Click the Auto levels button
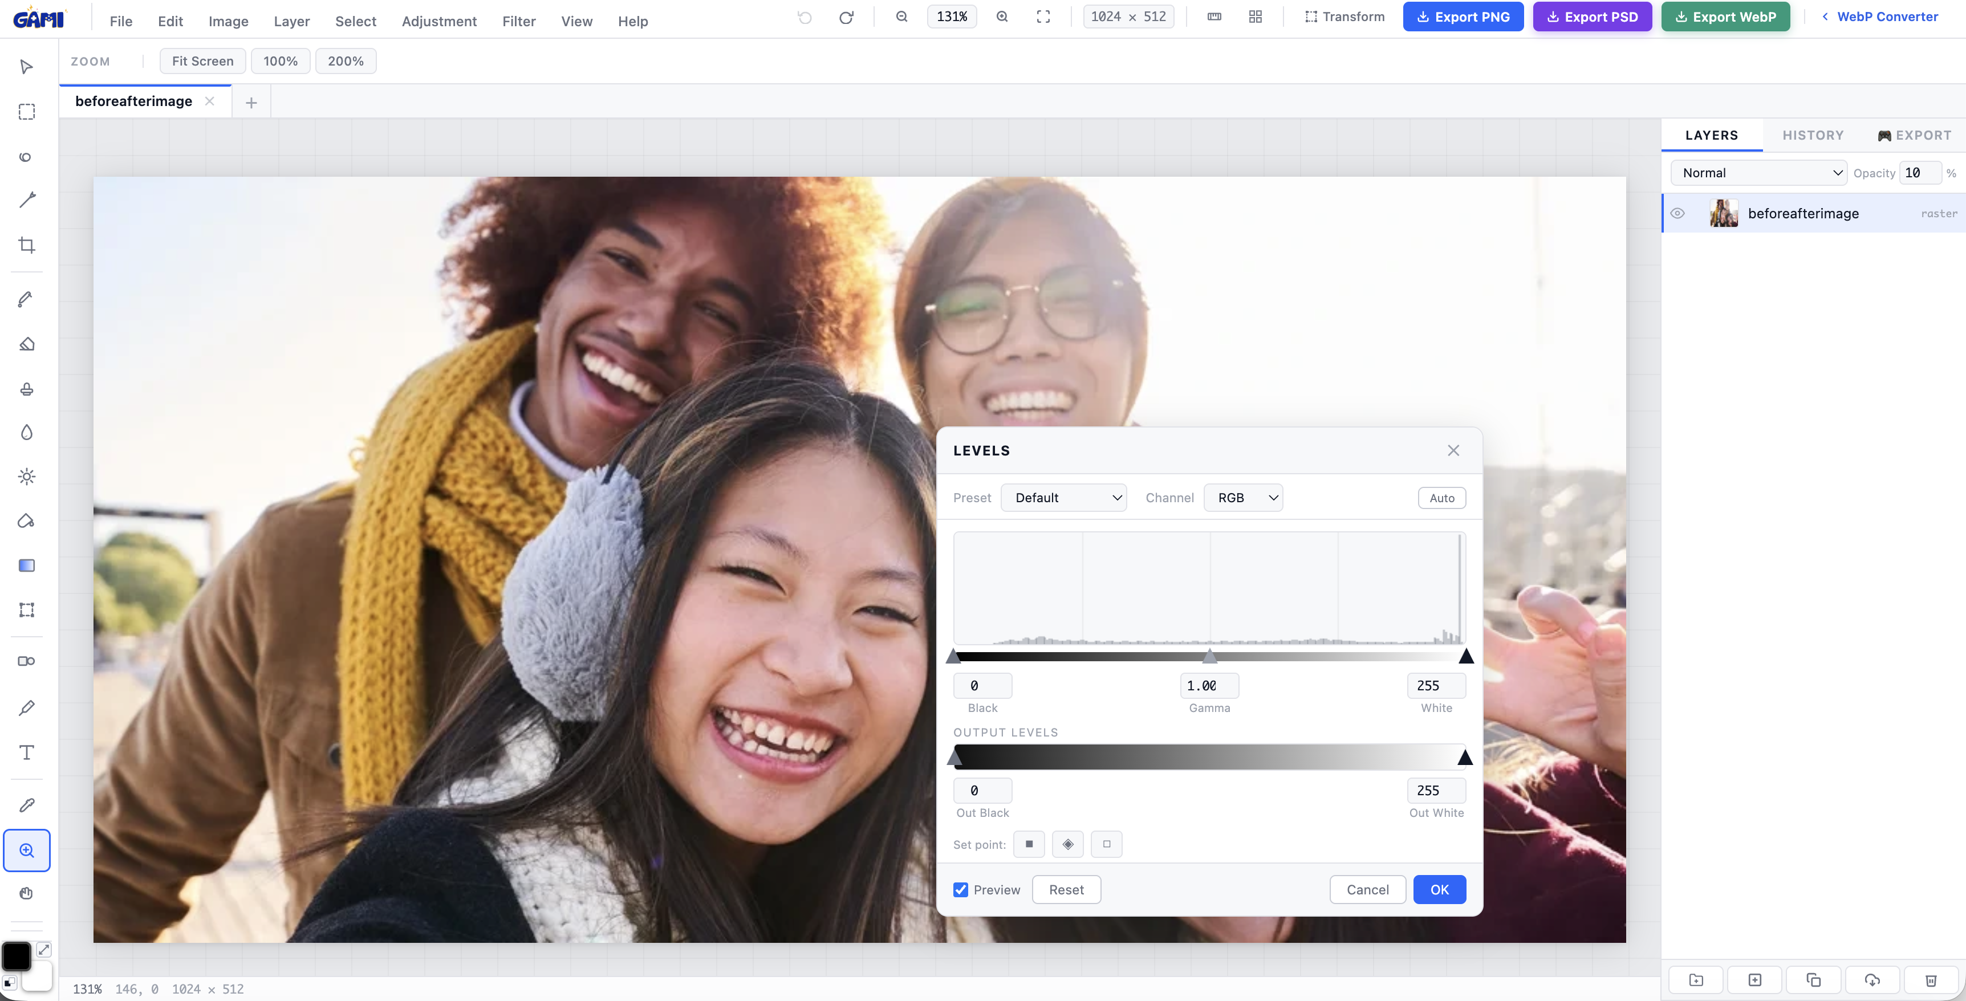Screen dimensions: 1966x1001 click(1441, 498)
